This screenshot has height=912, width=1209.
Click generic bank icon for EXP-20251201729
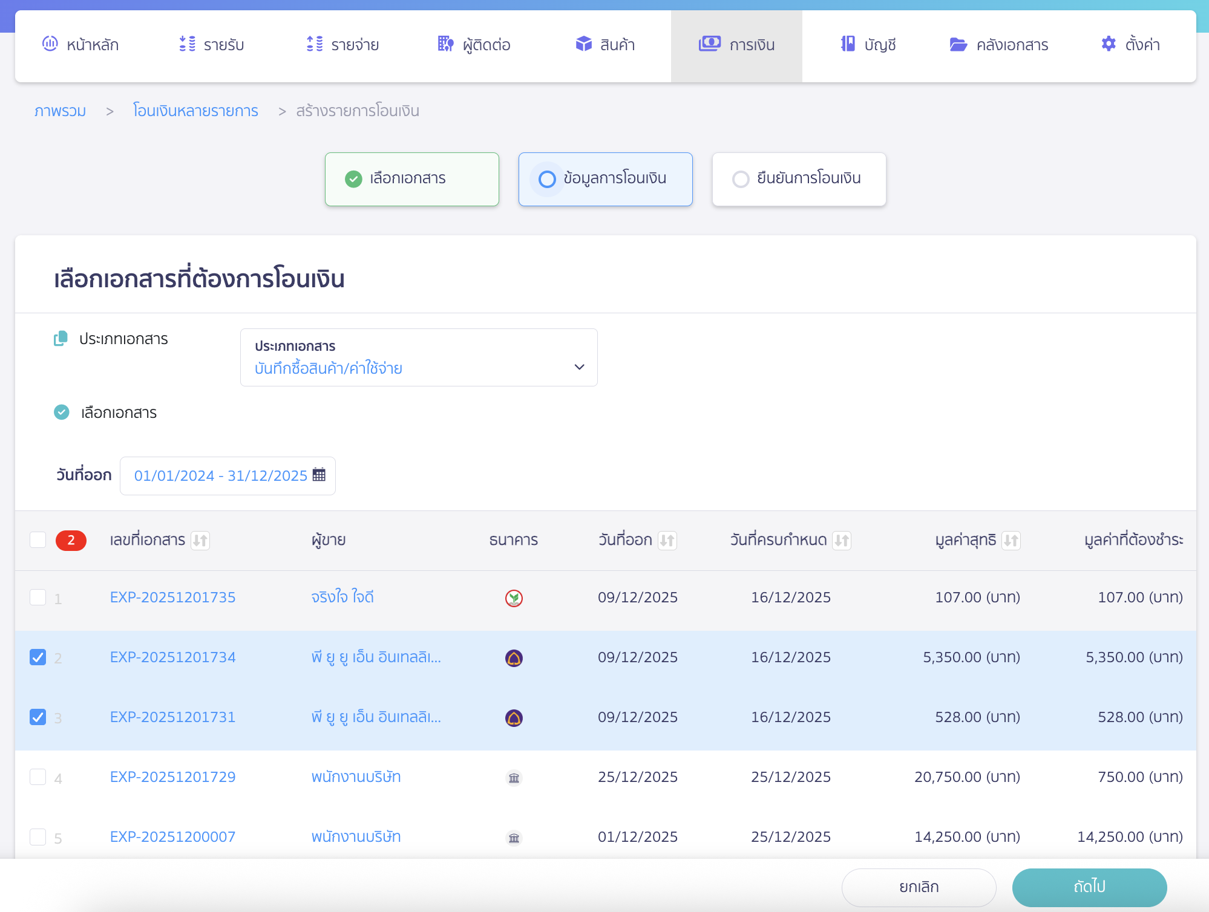(x=514, y=778)
